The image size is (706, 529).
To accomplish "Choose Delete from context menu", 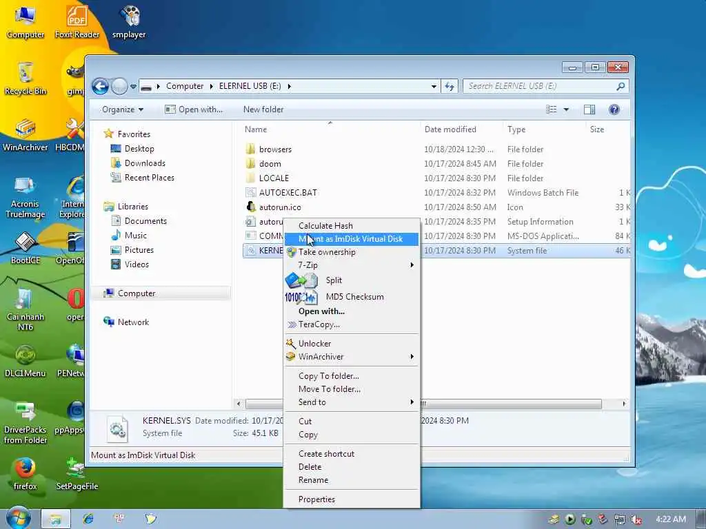I will click(352, 467).
